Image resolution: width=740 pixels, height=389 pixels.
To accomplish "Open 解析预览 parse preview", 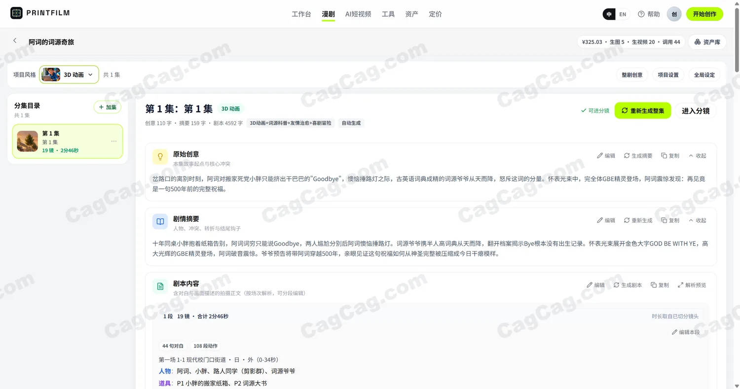I will click(692, 285).
